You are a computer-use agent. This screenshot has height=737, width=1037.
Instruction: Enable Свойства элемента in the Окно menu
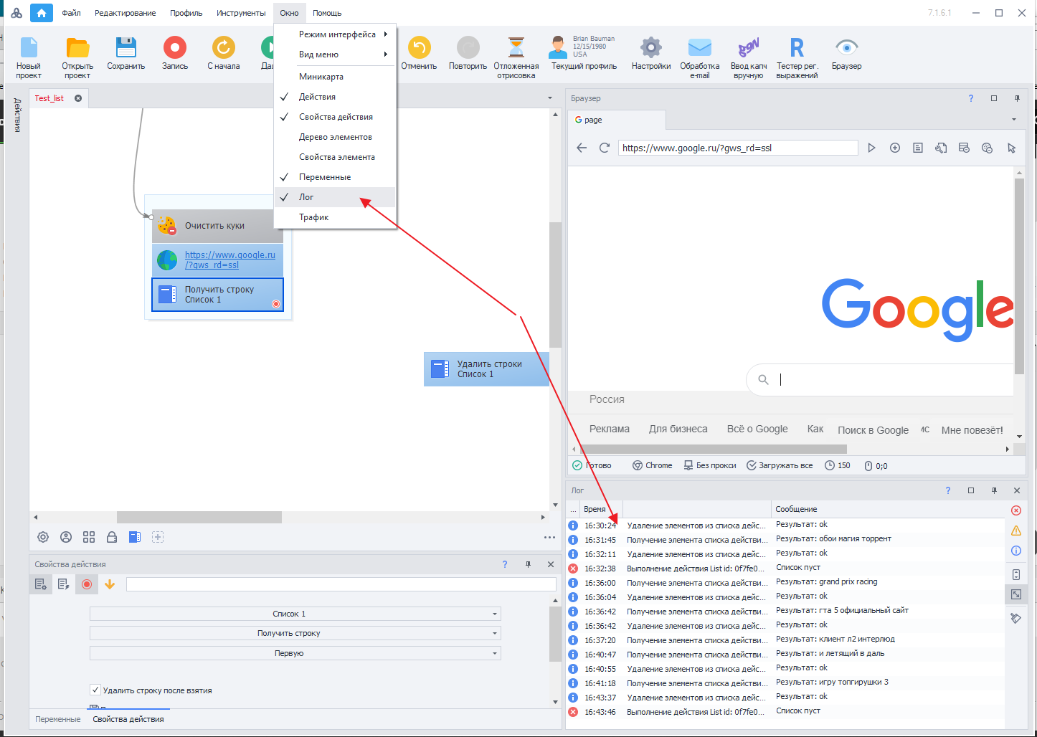pos(335,157)
